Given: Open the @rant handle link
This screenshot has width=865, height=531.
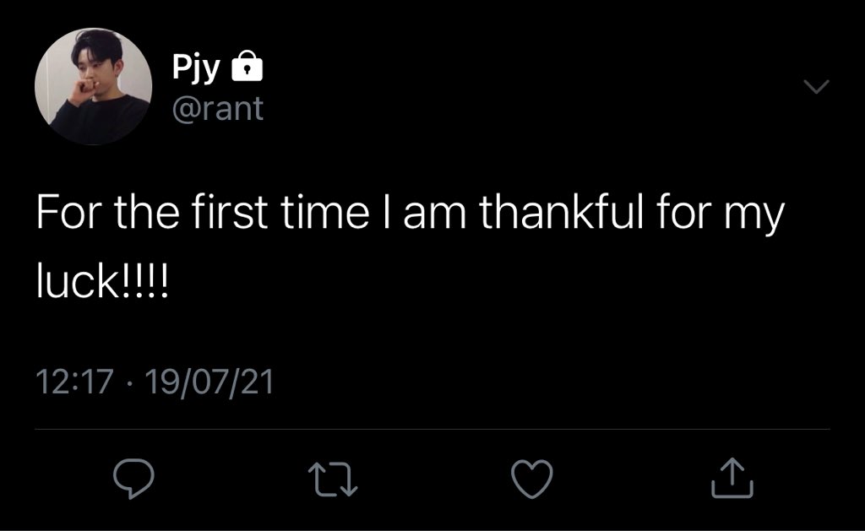Looking at the screenshot, I should point(218,109).
